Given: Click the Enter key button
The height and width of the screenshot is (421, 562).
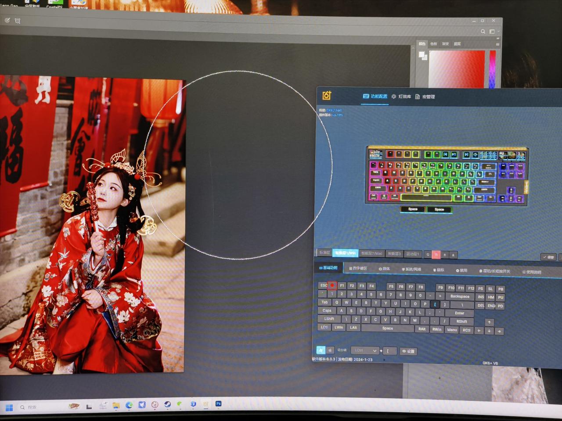Looking at the screenshot, I should pos(459,313).
